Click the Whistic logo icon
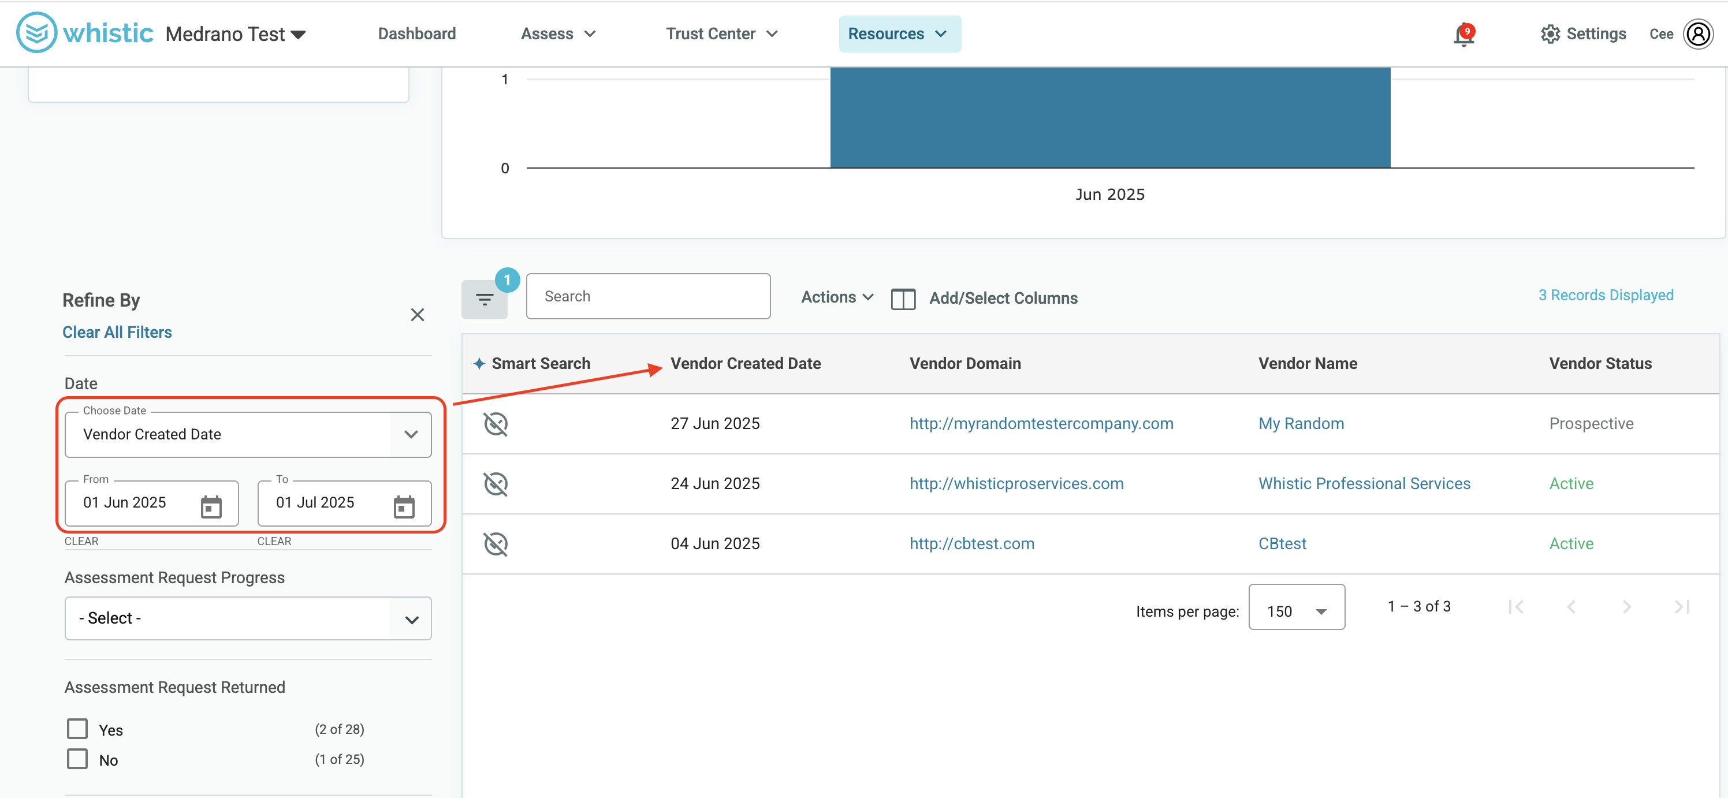Image resolution: width=1728 pixels, height=798 pixels. pyautogui.click(x=36, y=33)
